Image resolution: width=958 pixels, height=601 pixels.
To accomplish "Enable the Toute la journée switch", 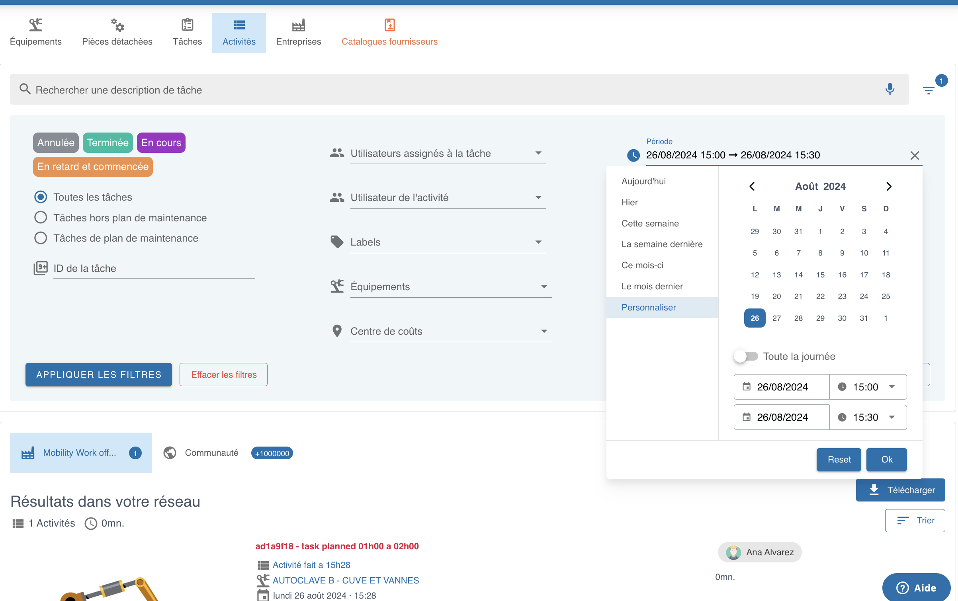I will (x=746, y=356).
